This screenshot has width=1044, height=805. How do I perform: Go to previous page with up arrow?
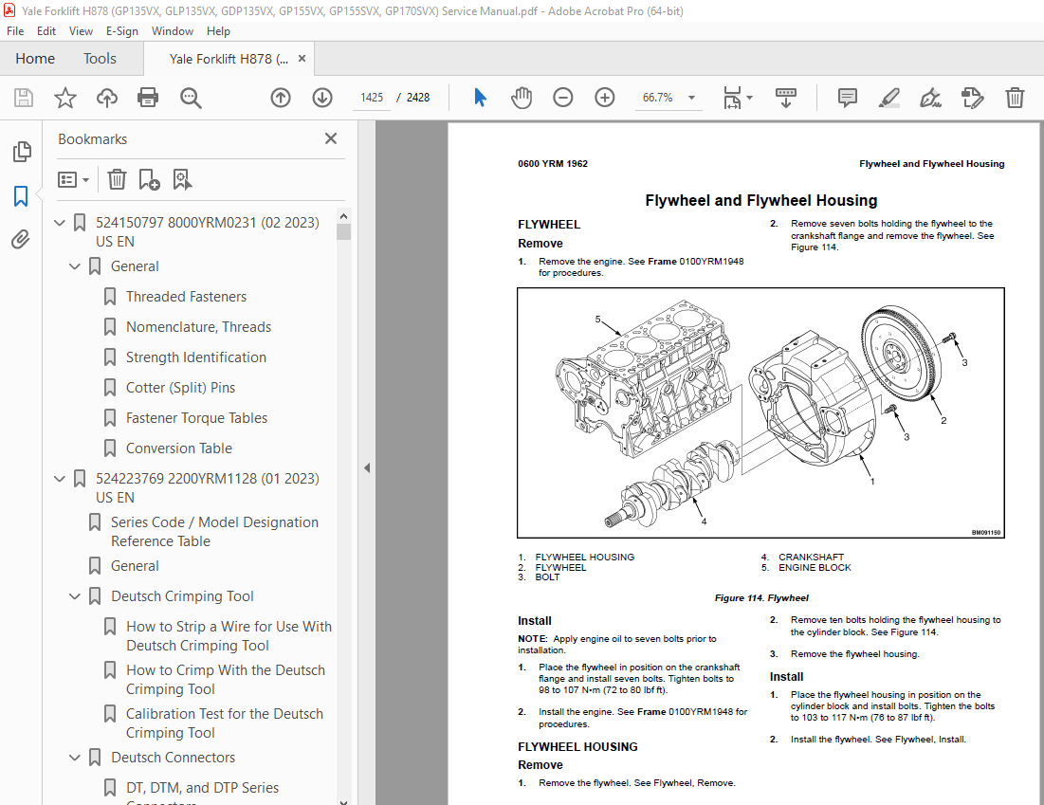281,98
